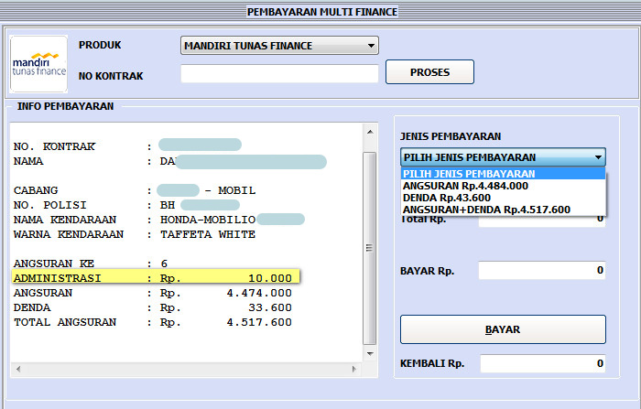Click the KEMBALI Rp. field
The image size is (641, 409).
[542, 363]
